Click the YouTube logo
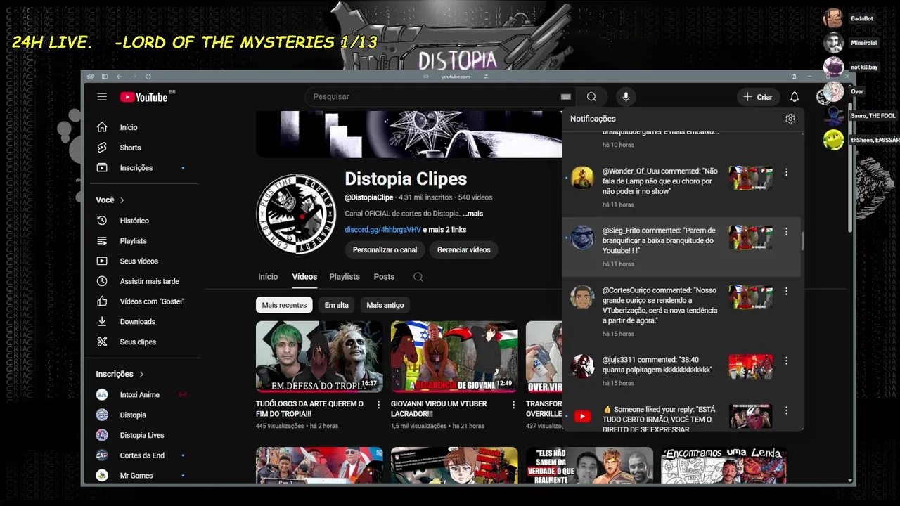 (143, 97)
